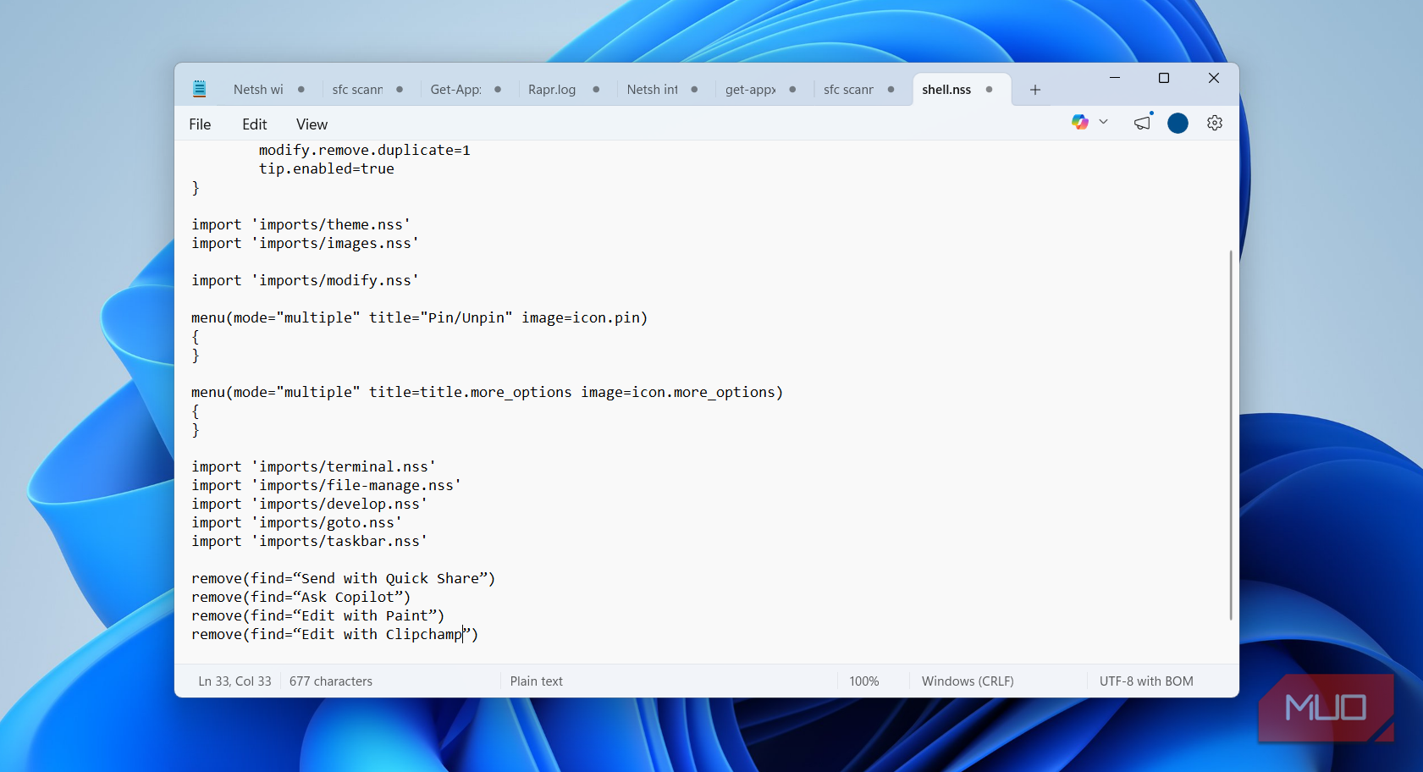1423x772 pixels.
Task: Maximize the Notepad window
Action: tap(1164, 78)
